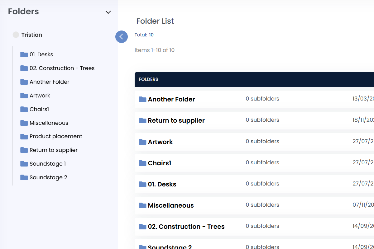
Task: Click 0 subfolders in Artwork row
Action: point(262,141)
